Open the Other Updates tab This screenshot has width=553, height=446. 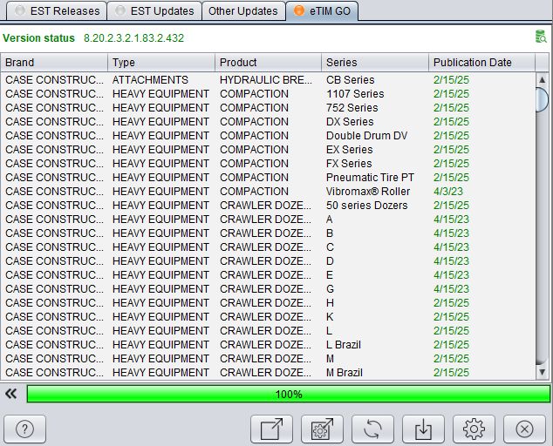click(x=243, y=11)
